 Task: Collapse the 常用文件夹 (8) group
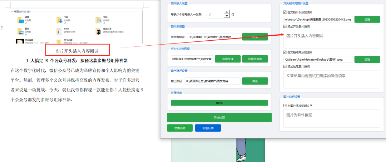click(x=12, y=11)
